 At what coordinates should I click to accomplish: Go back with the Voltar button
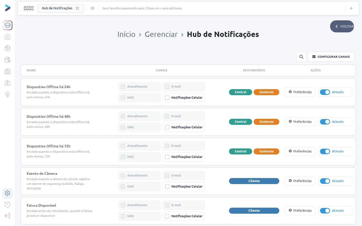click(x=342, y=26)
